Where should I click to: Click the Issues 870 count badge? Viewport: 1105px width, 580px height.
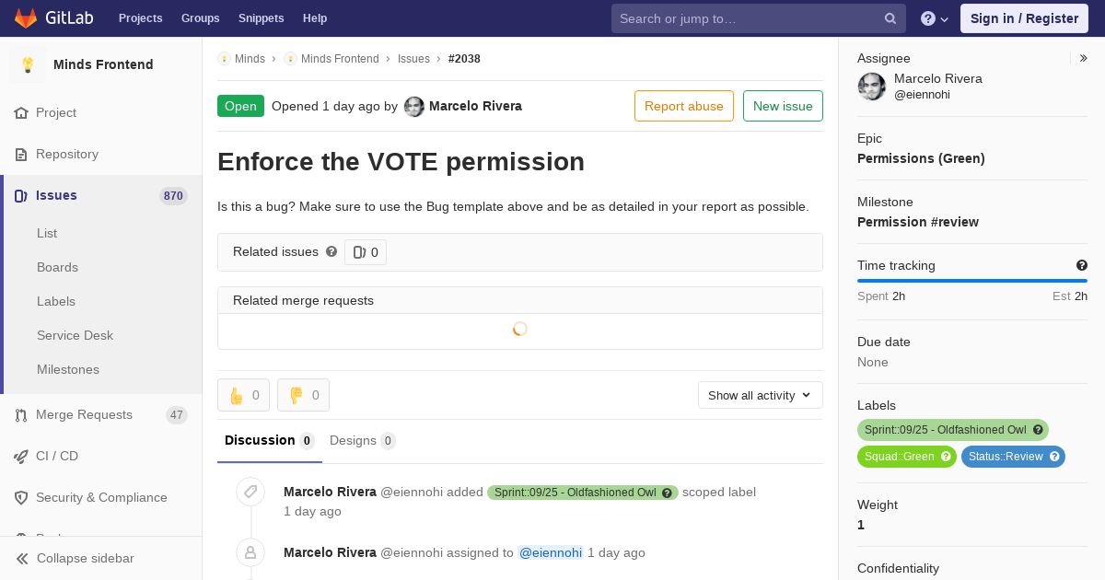click(173, 196)
